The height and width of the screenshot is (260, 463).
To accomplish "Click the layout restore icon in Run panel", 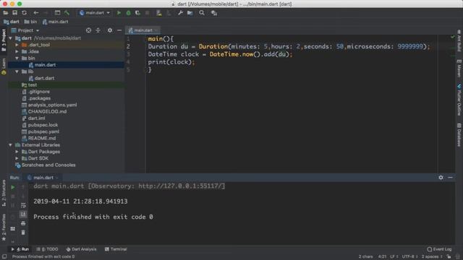I will click(x=13, y=229).
